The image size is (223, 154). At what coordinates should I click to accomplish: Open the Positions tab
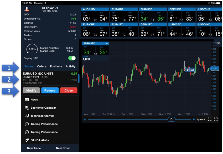pyautogui.click(x=56, y=66)
